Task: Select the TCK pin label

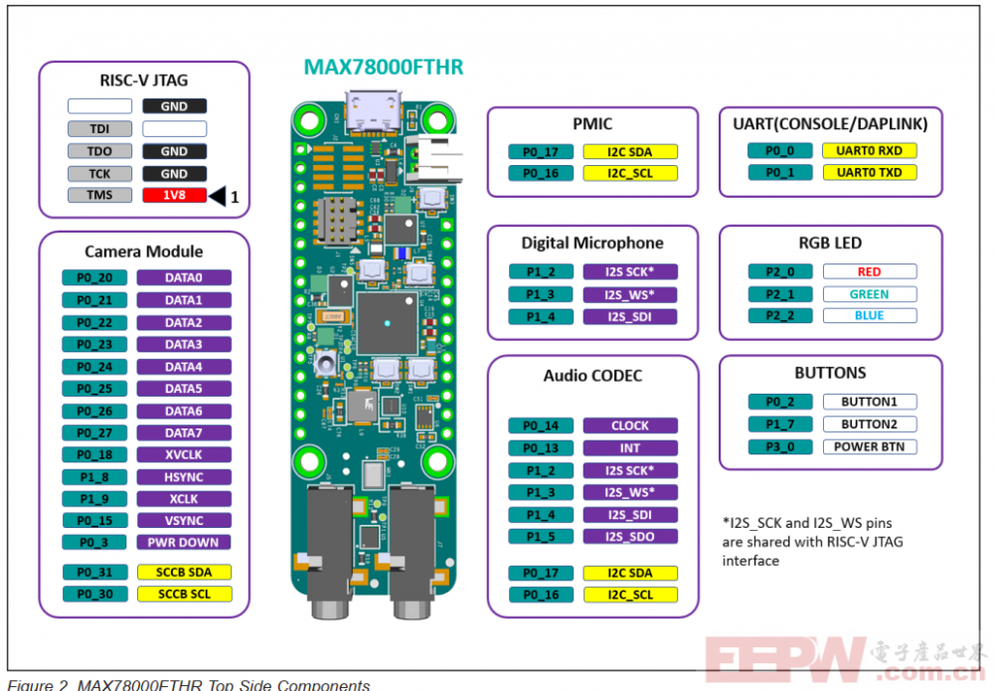Action: (99, 174)
